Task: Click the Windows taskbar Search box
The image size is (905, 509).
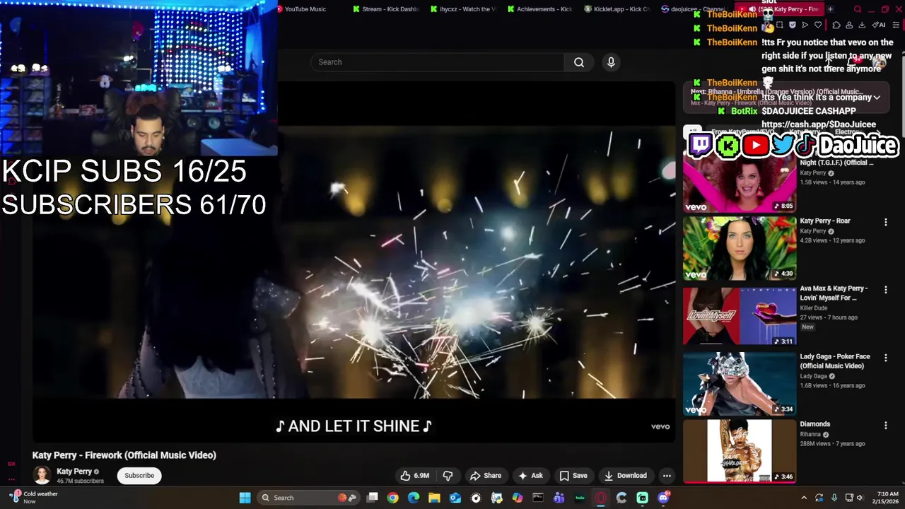Action: click(308, 498)
